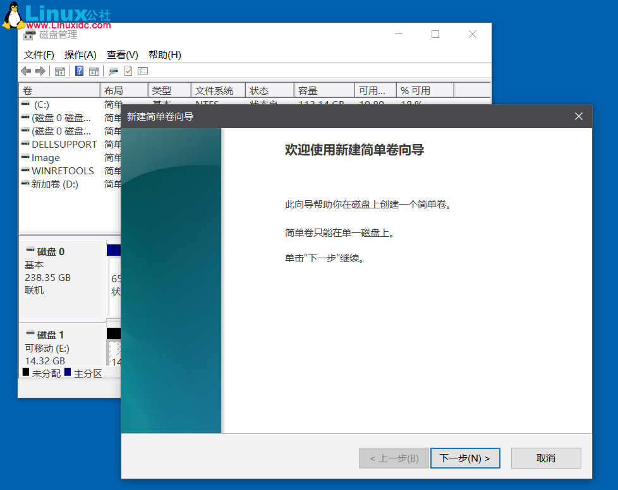Sort by the 布局 column header

(124, 90)
